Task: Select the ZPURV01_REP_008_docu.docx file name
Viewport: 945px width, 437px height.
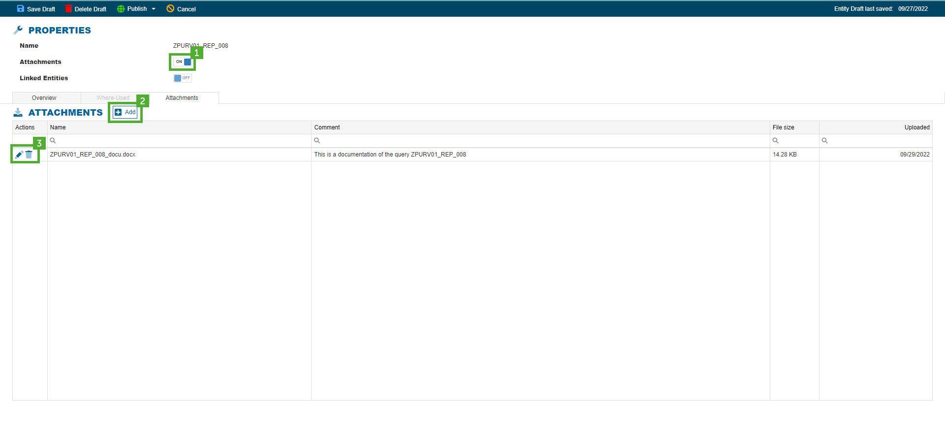Action: [x=93, y=155]
